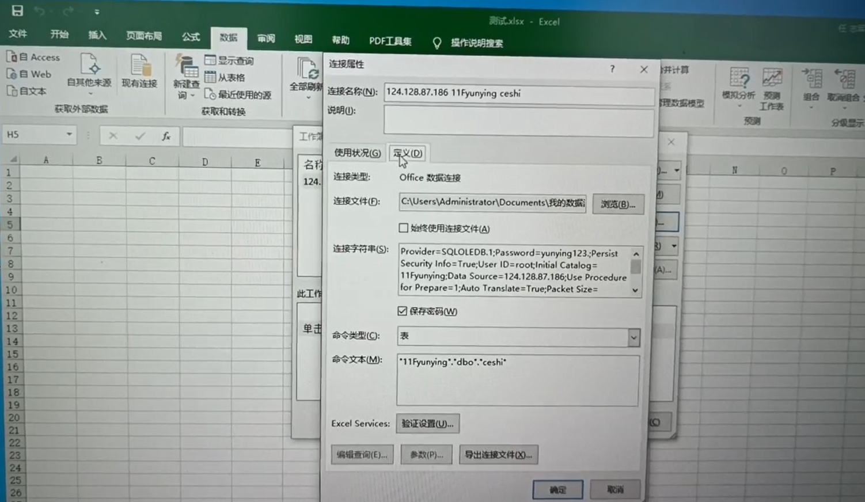Close the 连接属性 dialog

click(x=644, y=70)
